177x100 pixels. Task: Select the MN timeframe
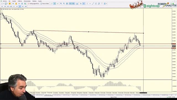point(26,6)
